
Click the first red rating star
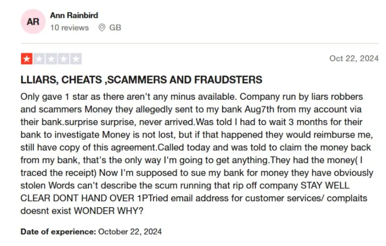[x=27, y=59]
